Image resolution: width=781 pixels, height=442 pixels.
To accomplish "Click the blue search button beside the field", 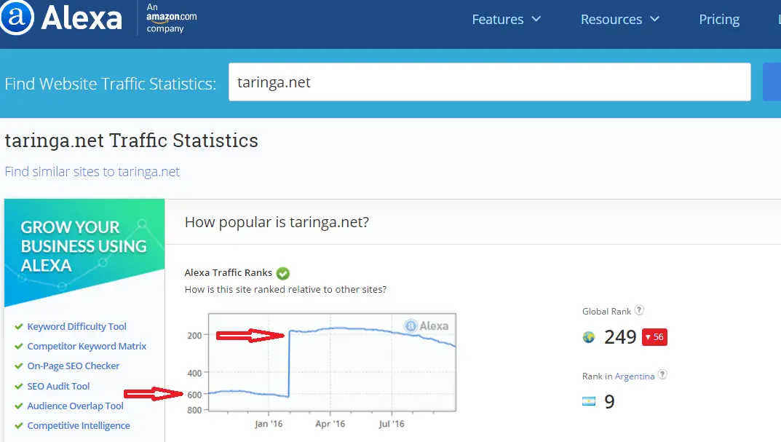I will 772,82.
